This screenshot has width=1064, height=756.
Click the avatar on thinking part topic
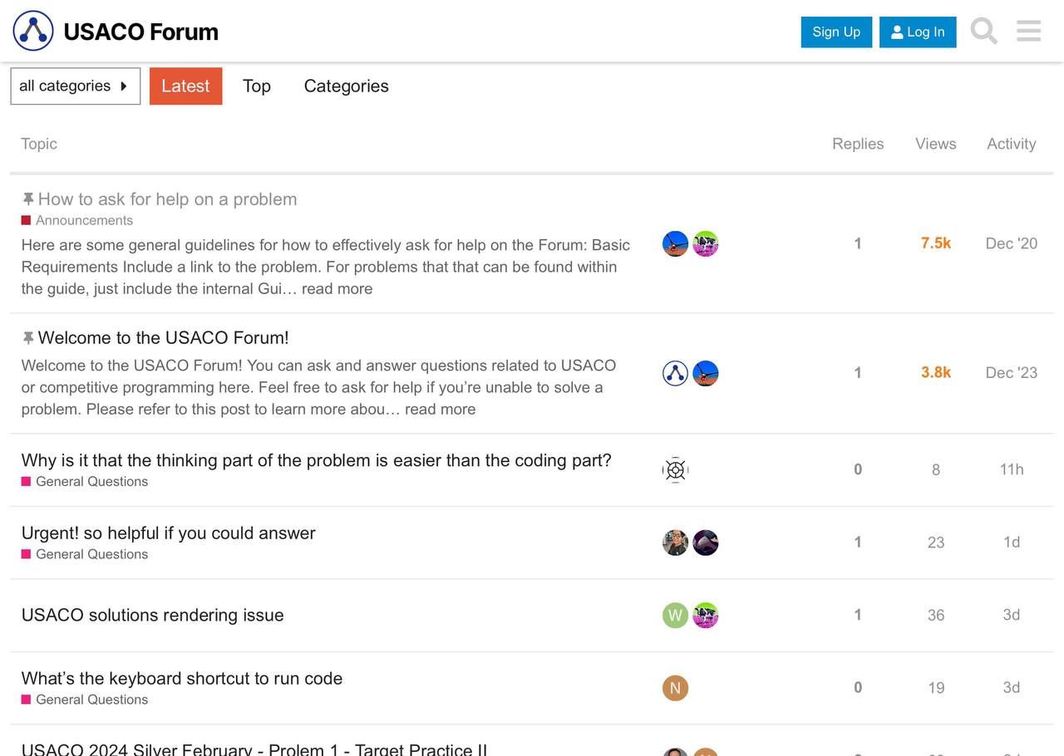click(675, 470)
